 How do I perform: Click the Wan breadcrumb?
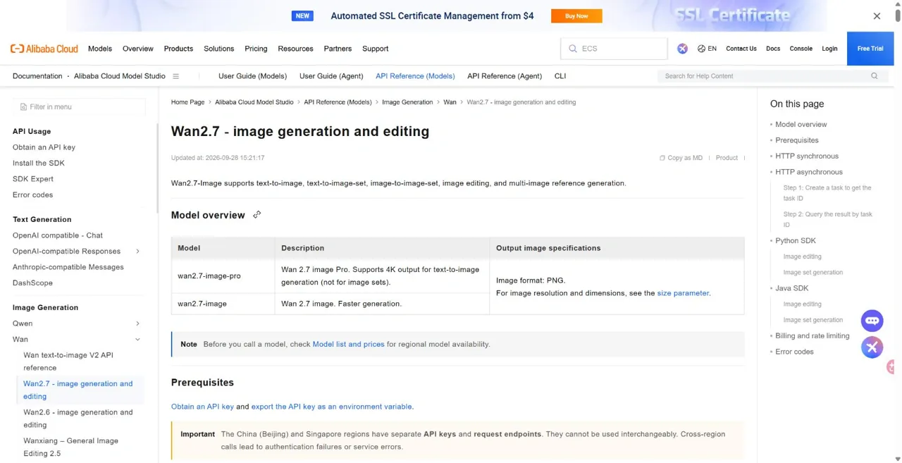450,102
